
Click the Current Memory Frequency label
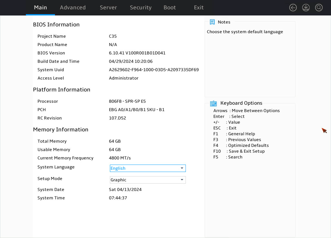65,158
